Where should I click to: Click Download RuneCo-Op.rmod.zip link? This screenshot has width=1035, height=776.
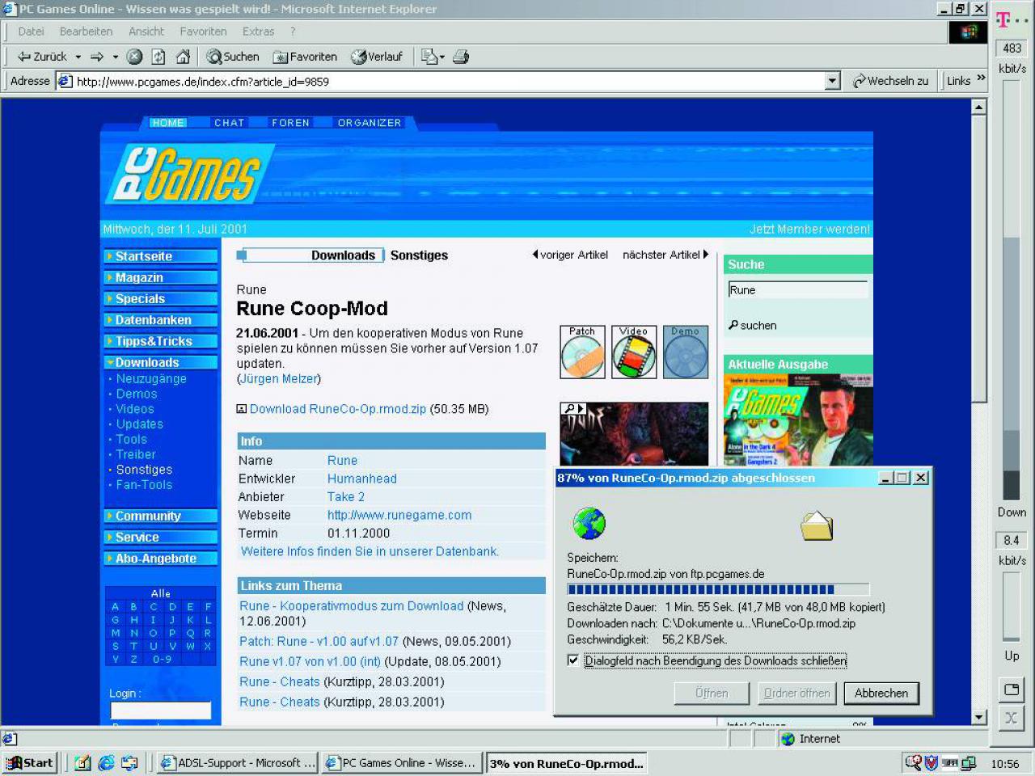coord(338,409)
